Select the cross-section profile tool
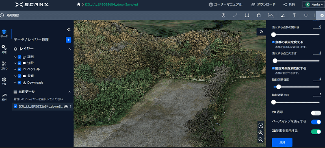The width and height of the screenshot is (325, 148). pos(271,15)
